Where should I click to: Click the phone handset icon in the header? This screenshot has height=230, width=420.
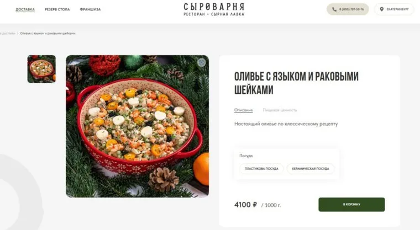[334, 9]
